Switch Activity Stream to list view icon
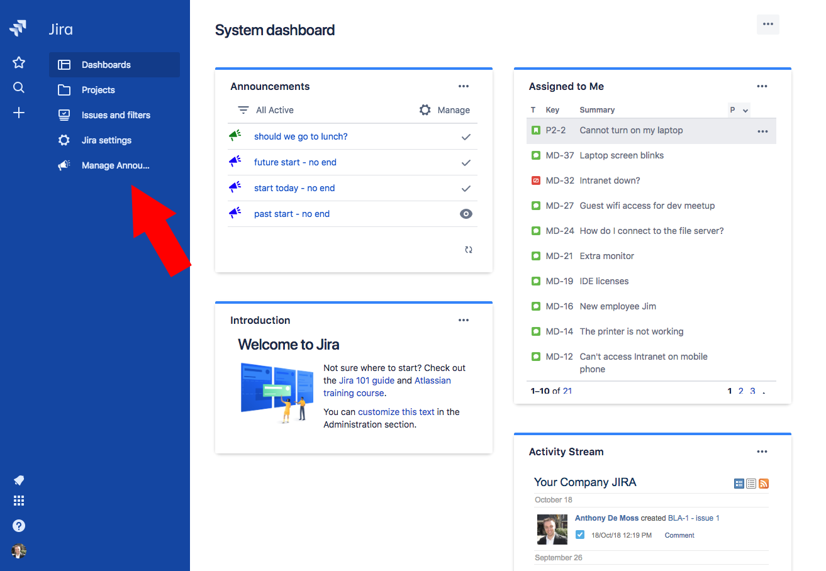Viewport: 826px width, 571px height. pos(751,484)
